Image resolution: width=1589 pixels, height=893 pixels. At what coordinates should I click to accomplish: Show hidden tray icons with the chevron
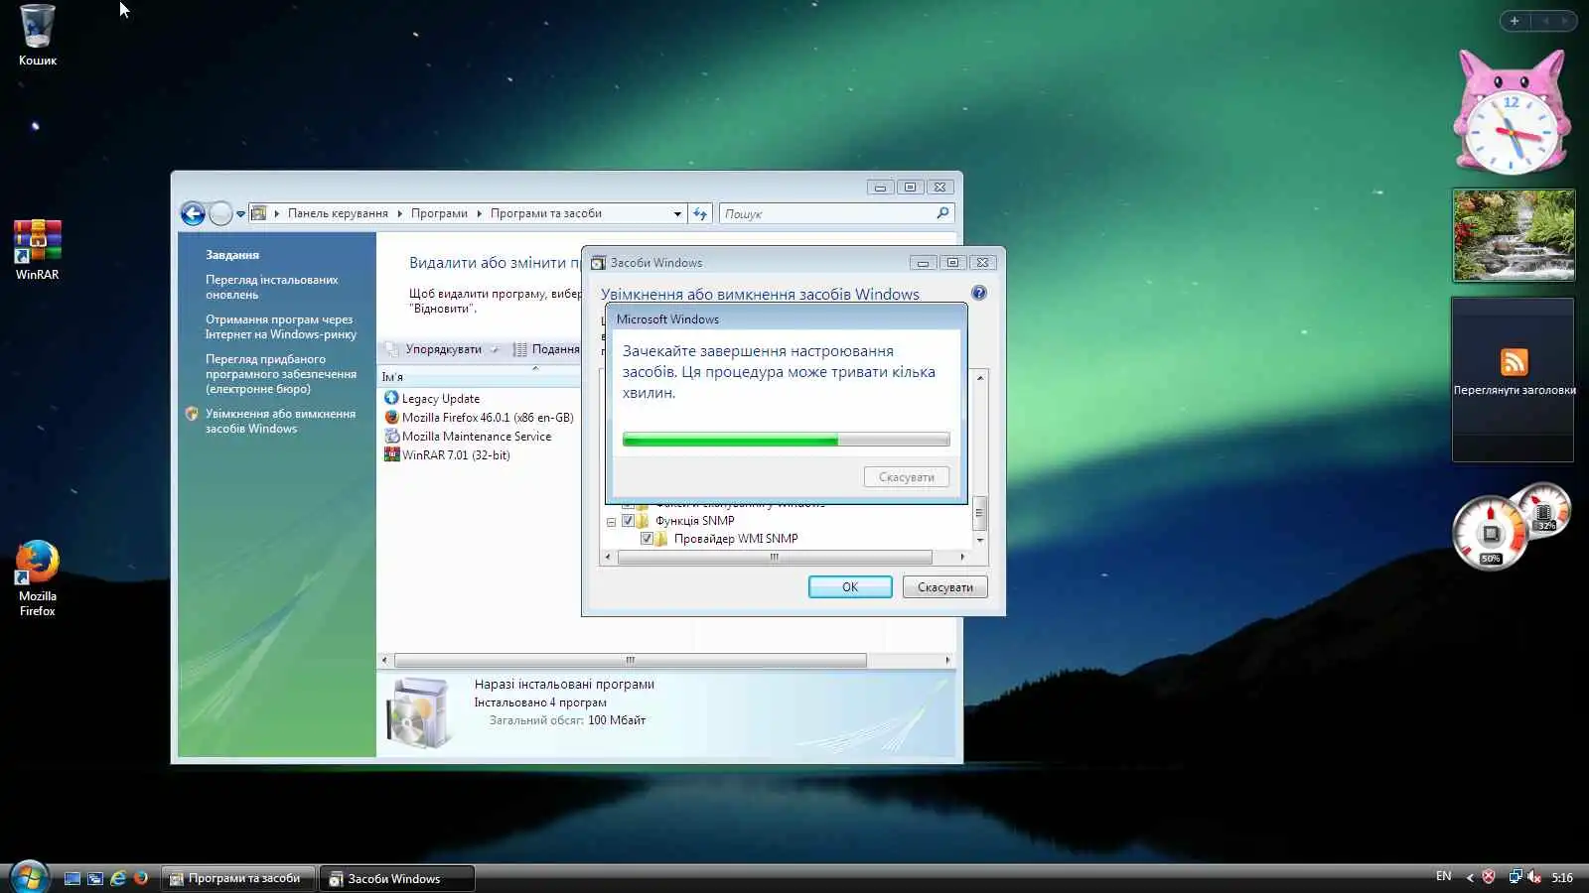(x=1470, y=877)
